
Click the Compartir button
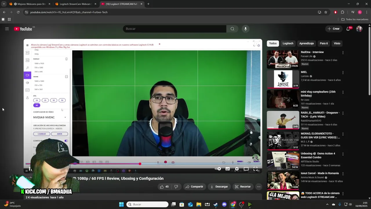(x=194, y=187)
